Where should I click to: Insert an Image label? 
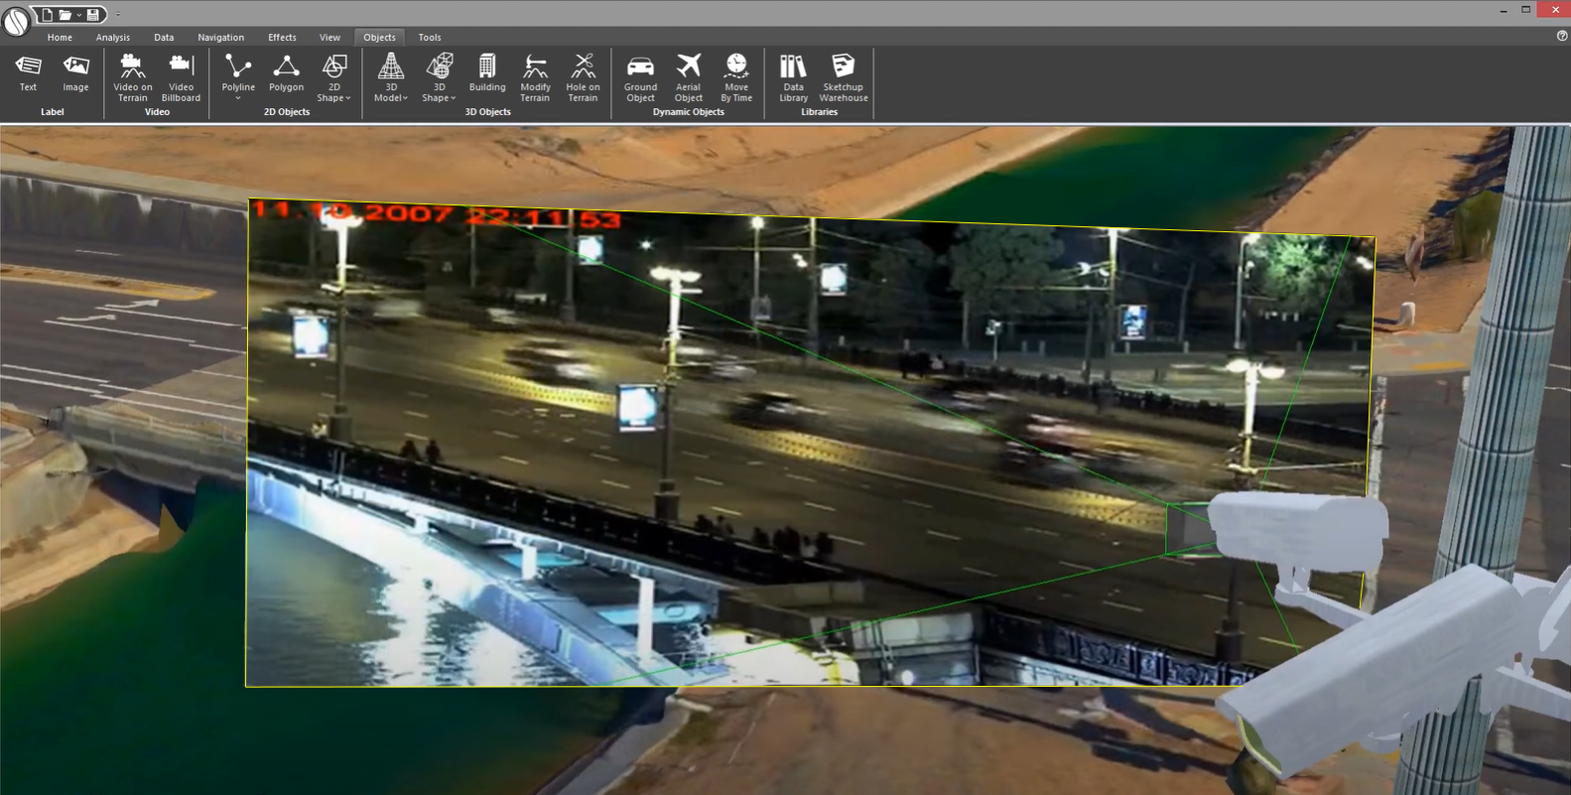coord(75,74)
